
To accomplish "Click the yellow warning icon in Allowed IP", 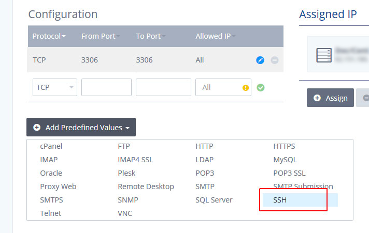I will pos(246,87).
